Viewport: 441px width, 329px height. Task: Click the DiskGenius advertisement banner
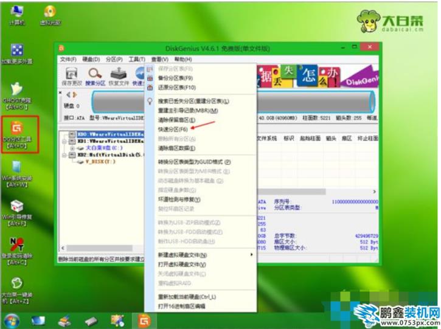318,76
